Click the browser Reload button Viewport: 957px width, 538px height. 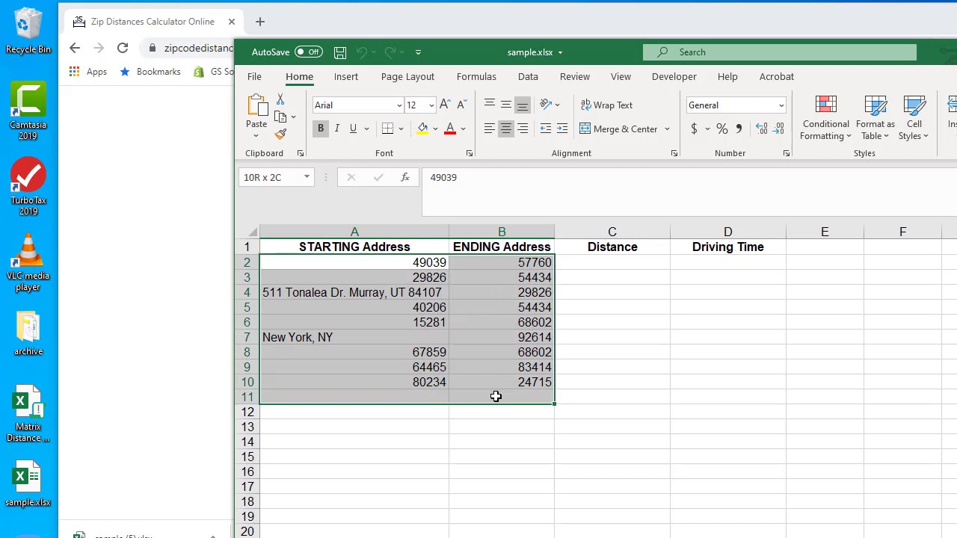tap(123, 48)
